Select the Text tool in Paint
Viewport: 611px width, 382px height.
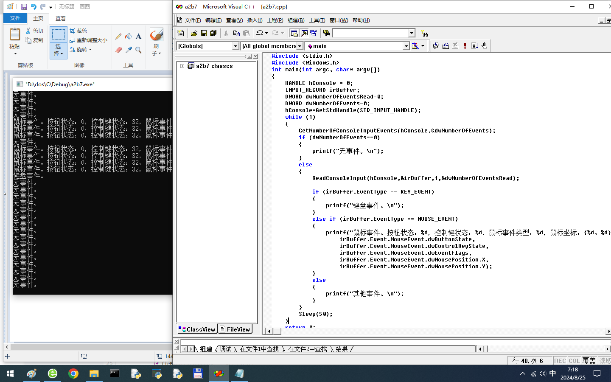click(x=138, y=37)
